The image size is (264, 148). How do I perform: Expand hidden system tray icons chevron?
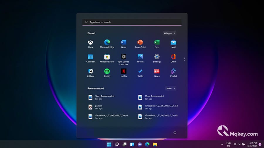222,144
